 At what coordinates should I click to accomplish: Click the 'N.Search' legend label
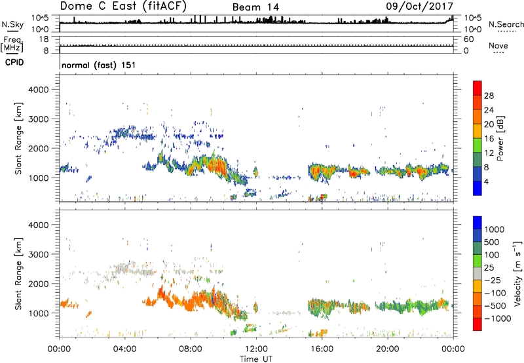click(506, 24)
